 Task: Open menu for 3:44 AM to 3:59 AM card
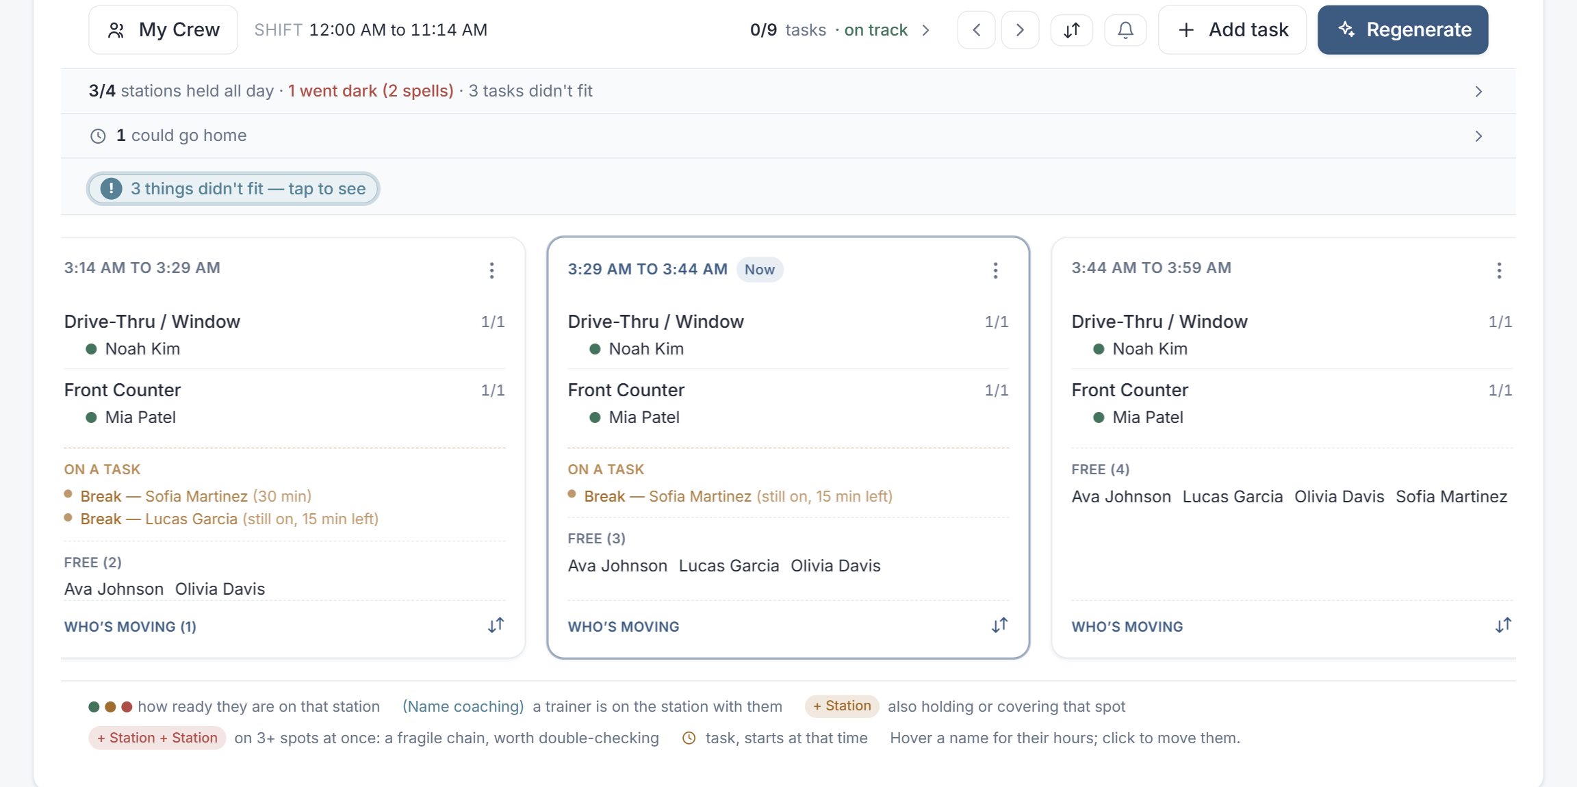pyautogui.click(x=1499, y=270)
